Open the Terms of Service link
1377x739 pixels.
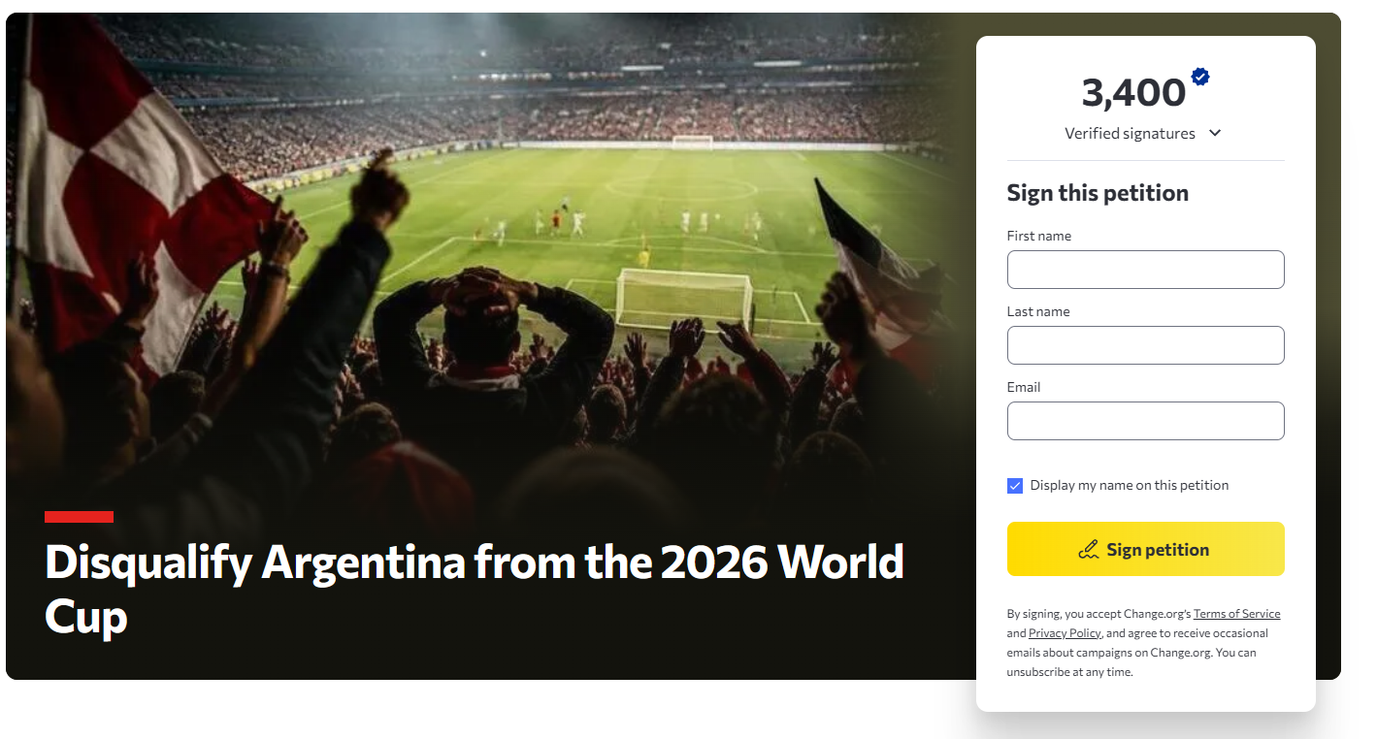[x=1236, y=614]
